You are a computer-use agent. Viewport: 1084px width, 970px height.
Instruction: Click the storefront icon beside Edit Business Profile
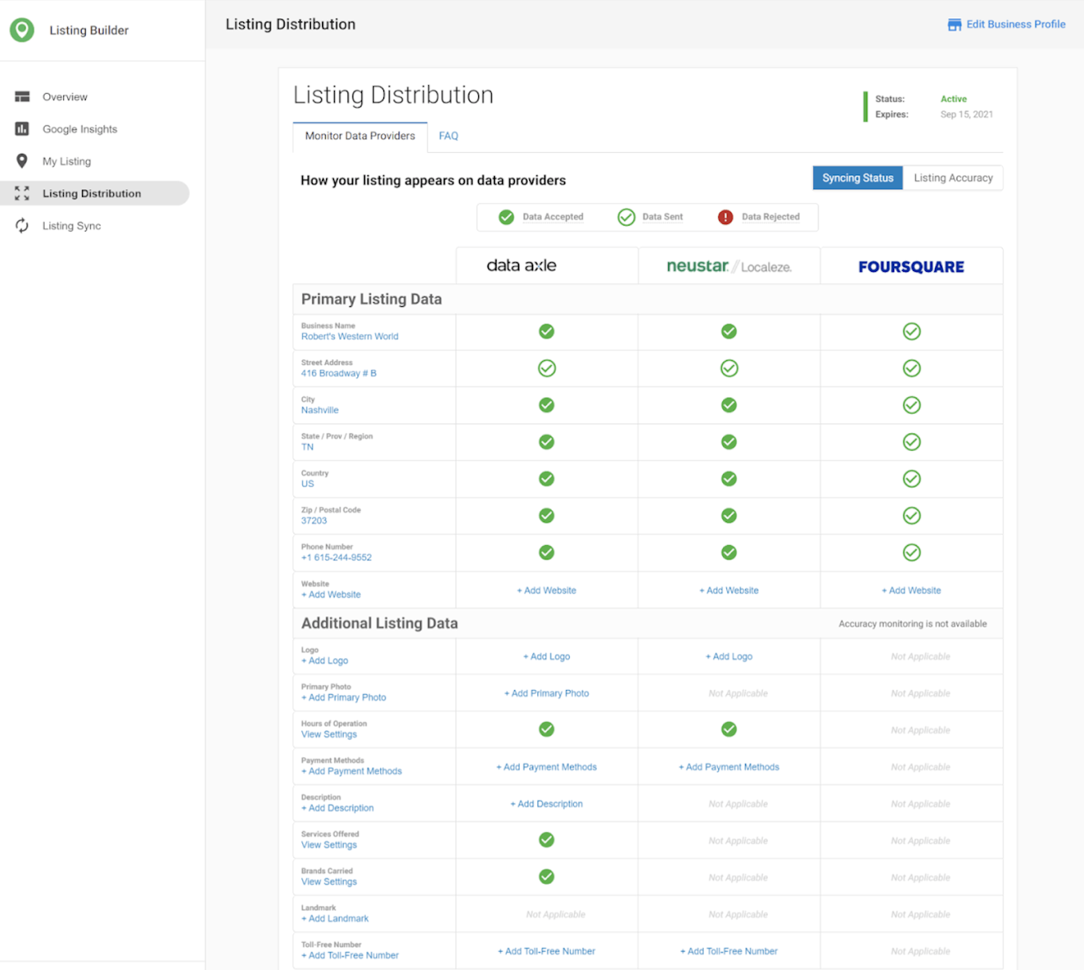pyautogui.click(x=954, y=25)
